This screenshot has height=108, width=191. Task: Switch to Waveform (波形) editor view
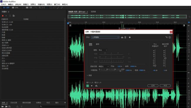[6, 8]
